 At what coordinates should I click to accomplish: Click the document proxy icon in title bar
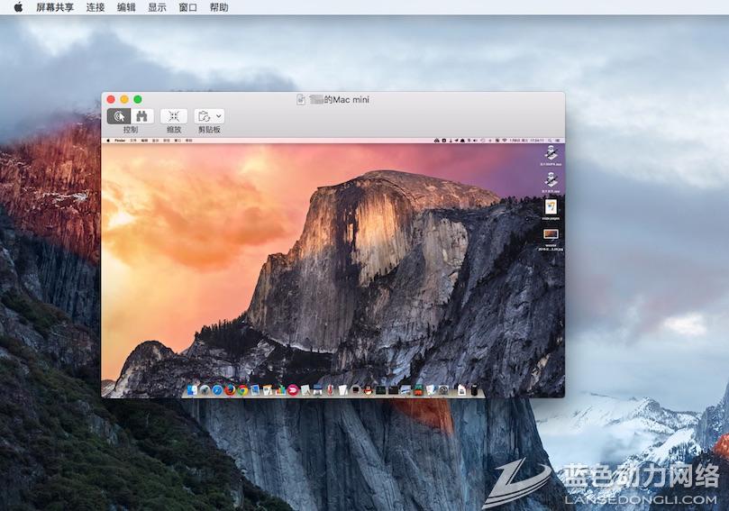(301, 99)
